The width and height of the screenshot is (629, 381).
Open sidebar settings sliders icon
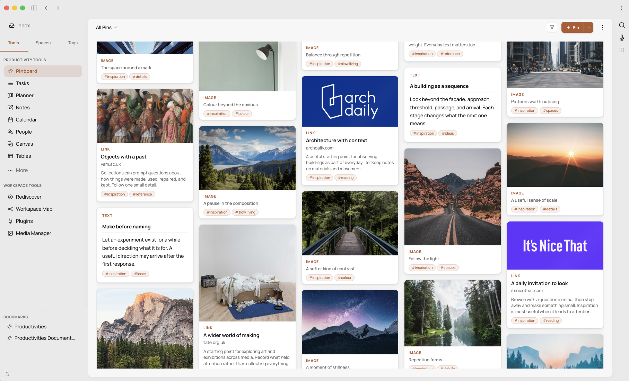[8, 374]
